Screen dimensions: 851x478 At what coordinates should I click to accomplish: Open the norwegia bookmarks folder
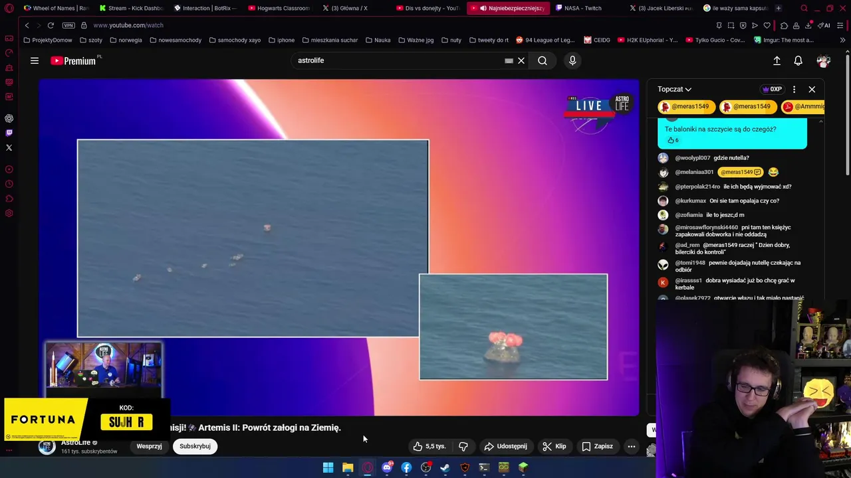click(x=126, y=40)
